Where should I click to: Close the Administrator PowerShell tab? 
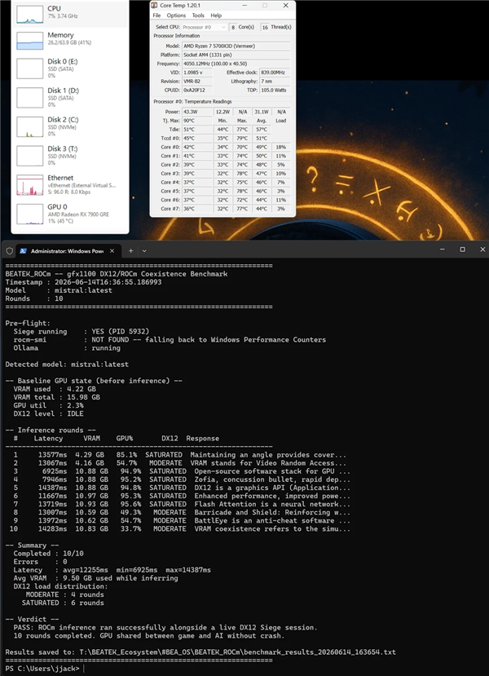click(x=112, y=251)
